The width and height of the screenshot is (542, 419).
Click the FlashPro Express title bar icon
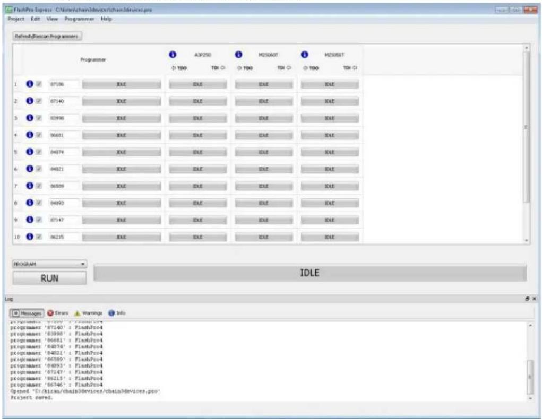pos(10,10)
